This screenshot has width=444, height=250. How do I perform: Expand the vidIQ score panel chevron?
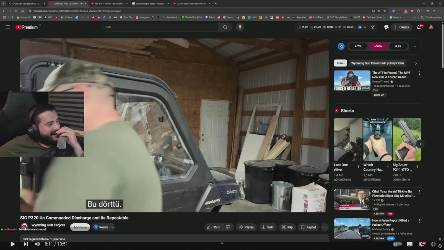(x=415, y=46)
